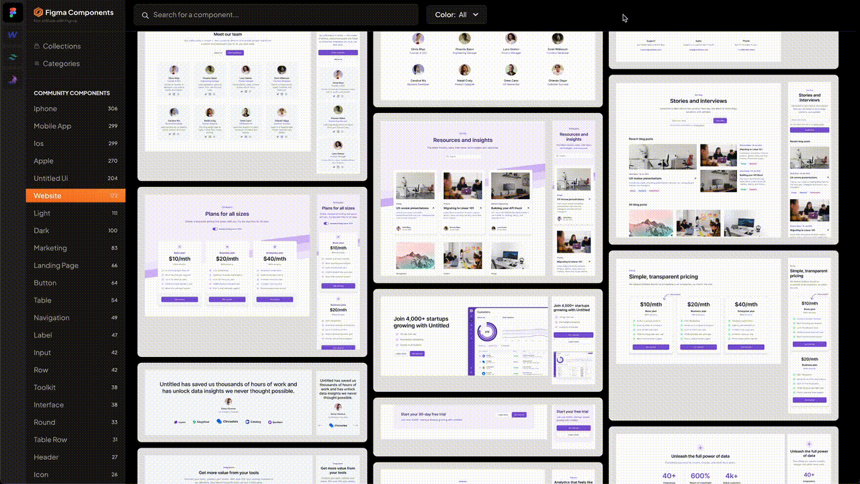Open the Unleash the full power of data card
The width and height of the screenshot is (860, 484).
(x=724, y=455)
